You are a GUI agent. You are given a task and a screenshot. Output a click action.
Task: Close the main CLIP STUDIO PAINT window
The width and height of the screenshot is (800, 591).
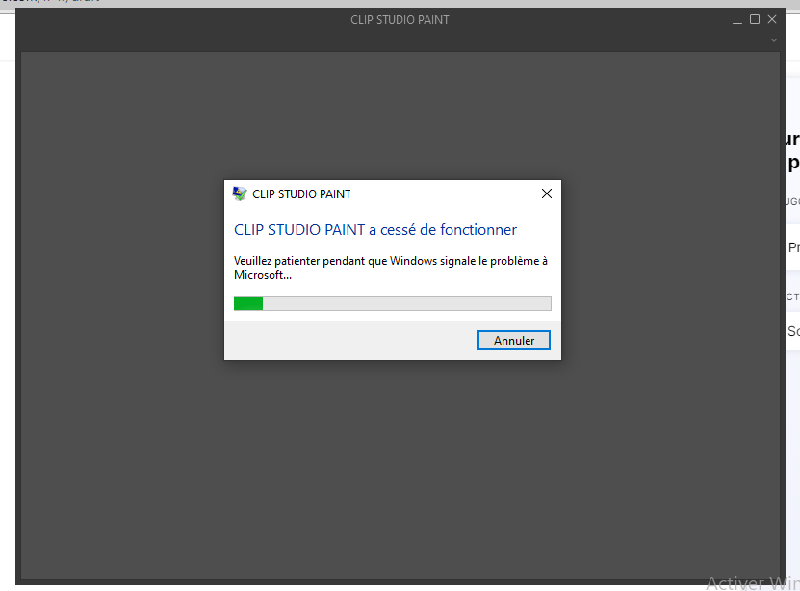tap(772, 20)
